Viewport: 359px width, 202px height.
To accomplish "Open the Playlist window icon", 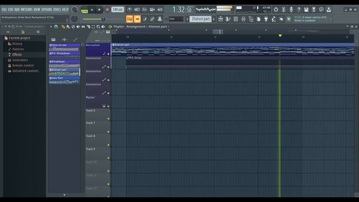I will 220,19.
